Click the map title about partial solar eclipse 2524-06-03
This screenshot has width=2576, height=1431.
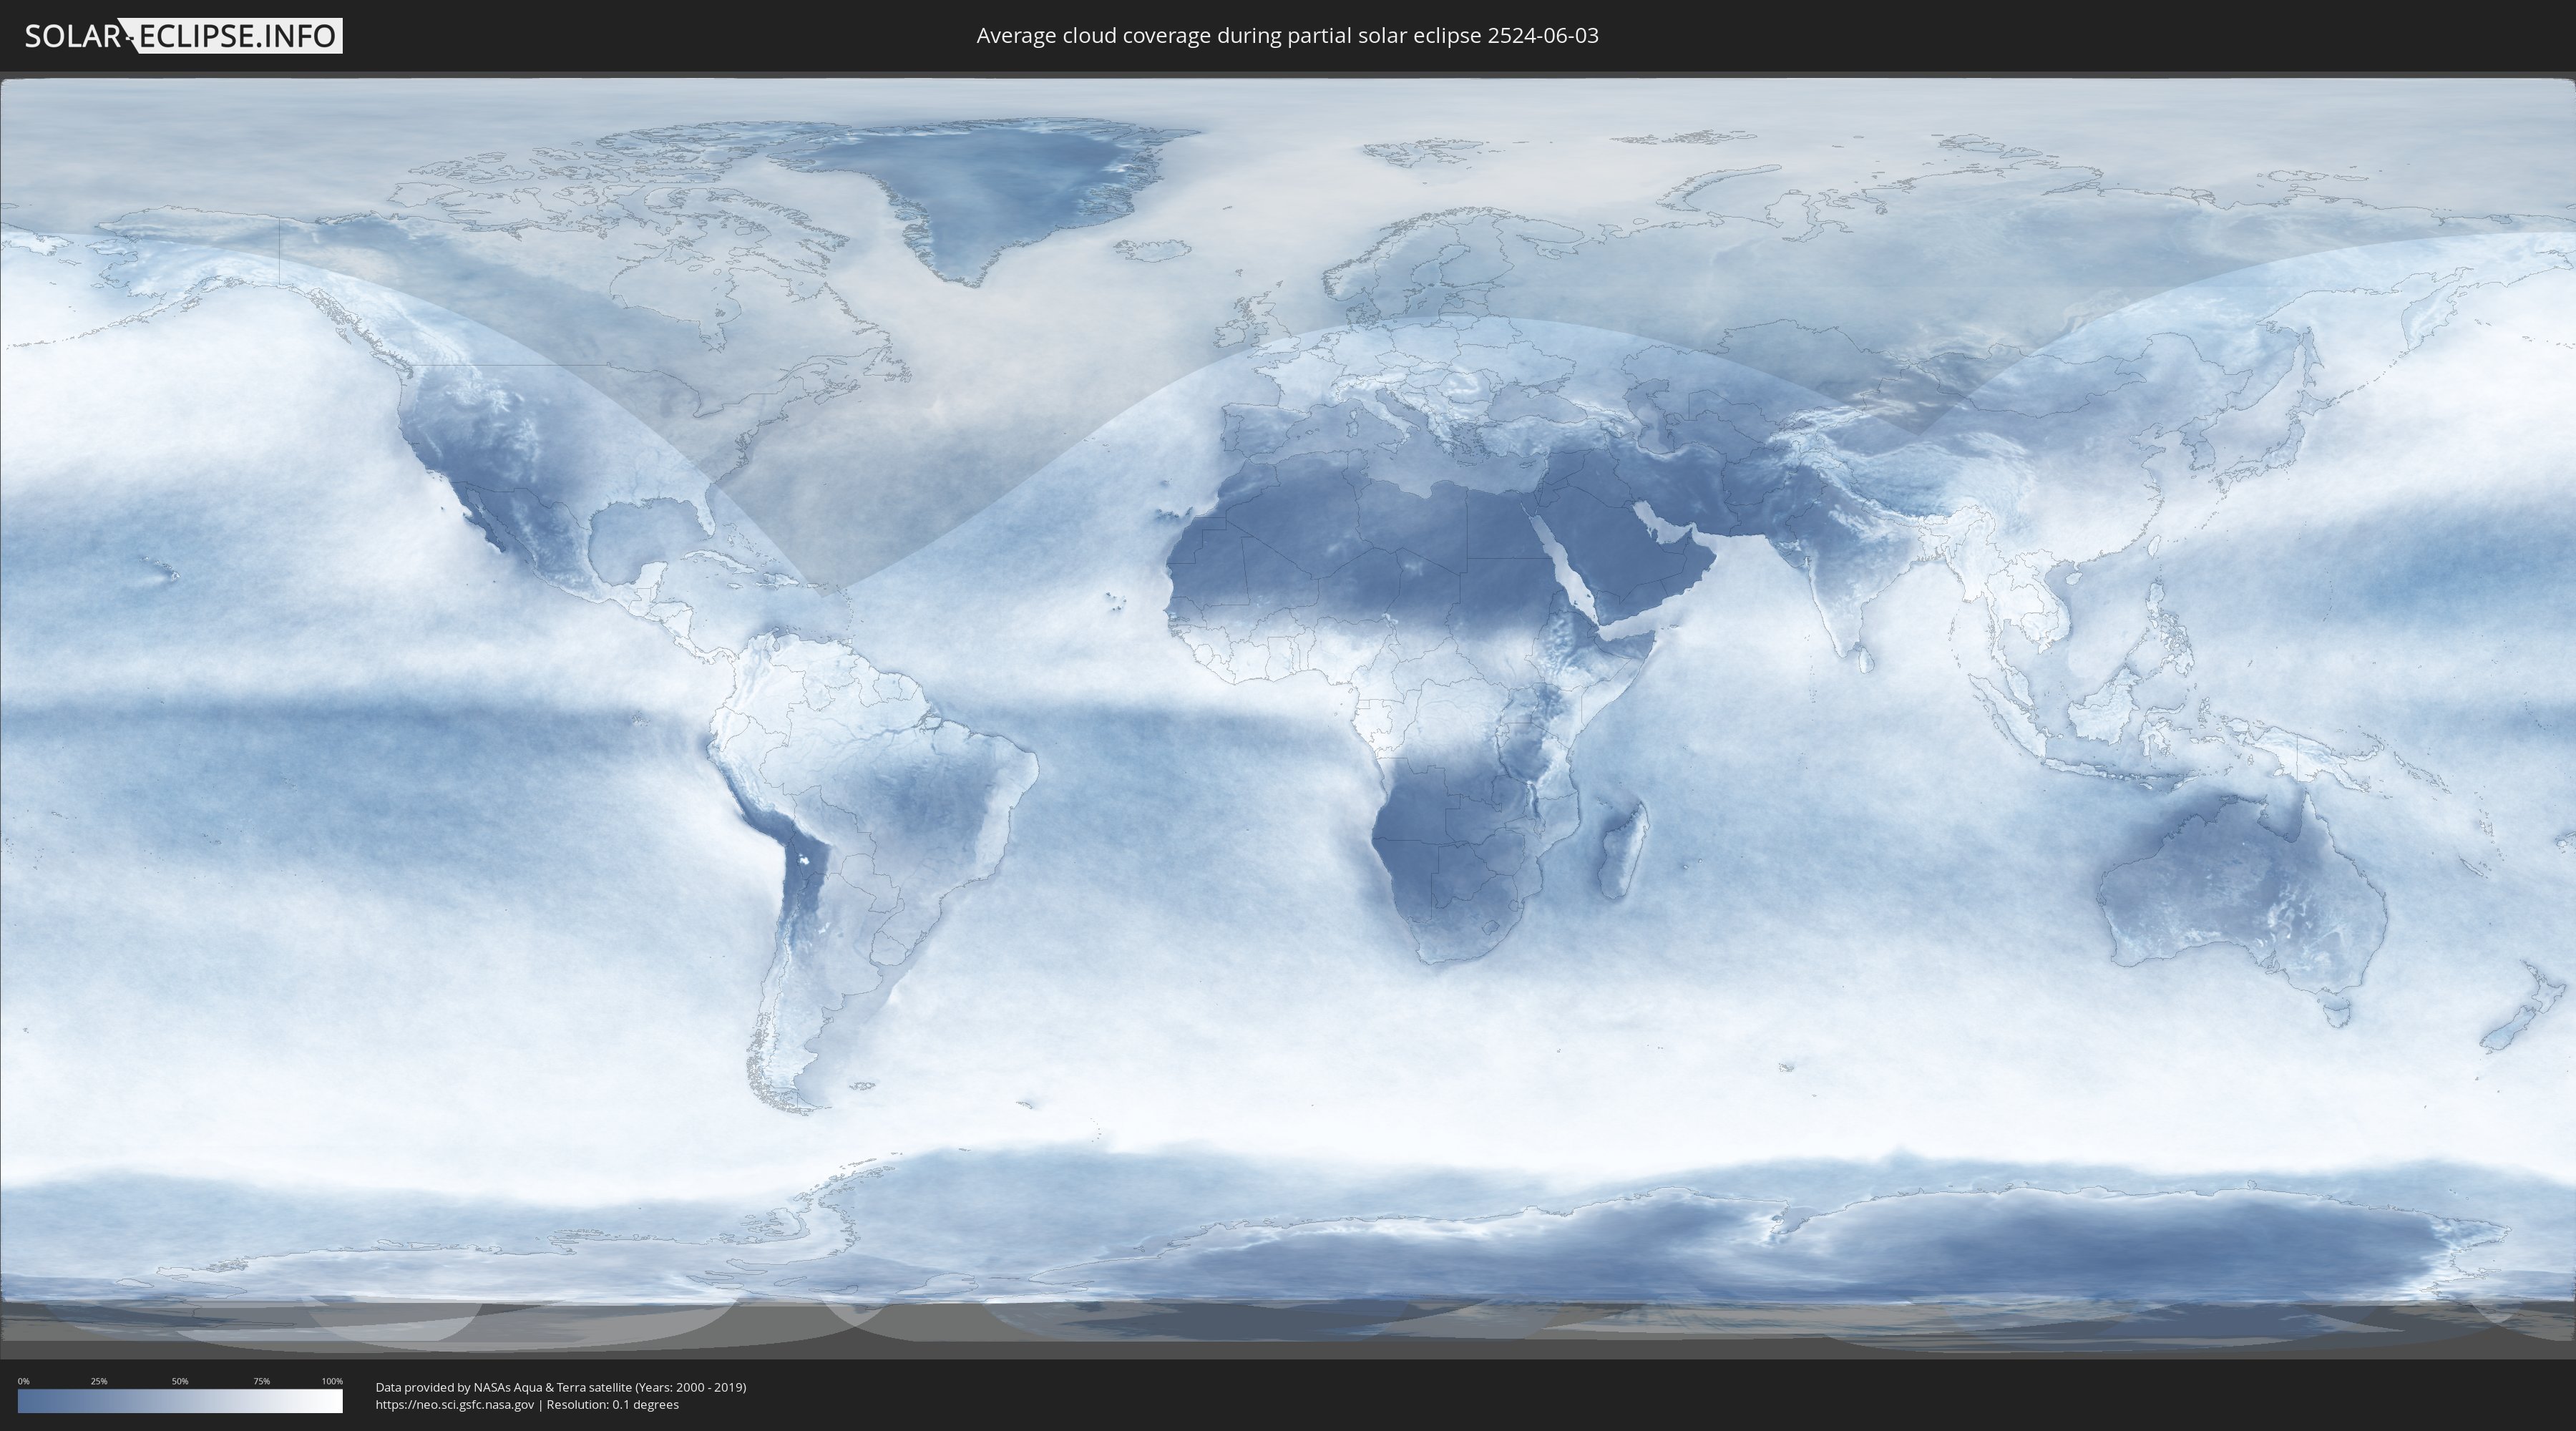[x=1287, y=35]
